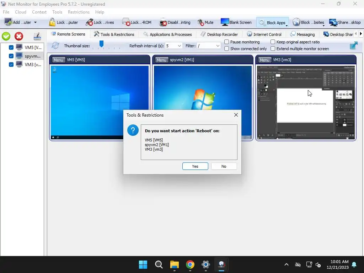Uncheck the VM3 computer checkbox
The height and width of the screenshot is (273, 364).
(x=11, y=65)
